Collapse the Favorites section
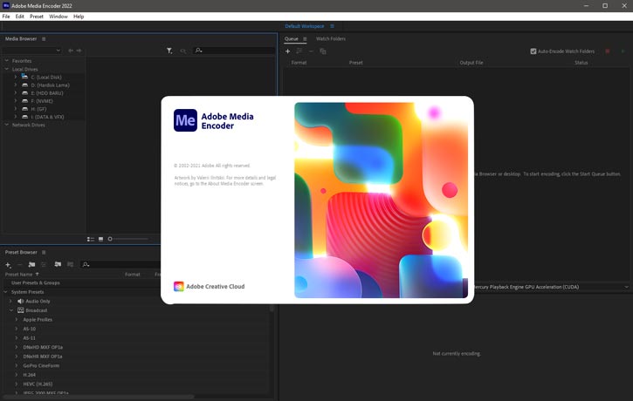This screenshot has width=633, height=401. coord(7,60)
